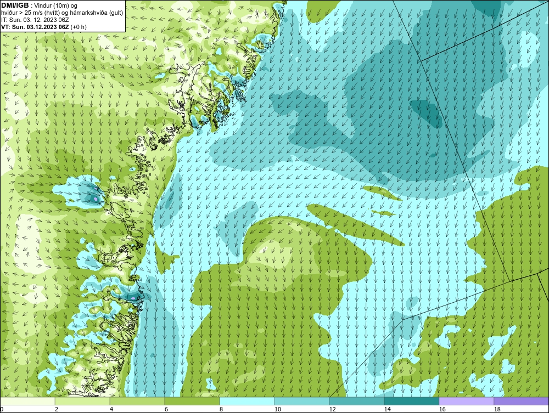The image size is (549, 413).
Task: Click the legend label '14'
Action: tap(387, 409)
